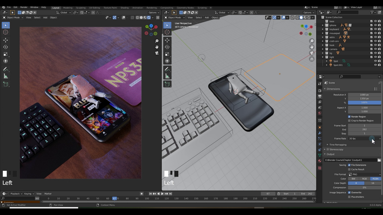Open the output folder browser icon
The width and height of the screenshot is (383, 215).
tap(379, 160)
